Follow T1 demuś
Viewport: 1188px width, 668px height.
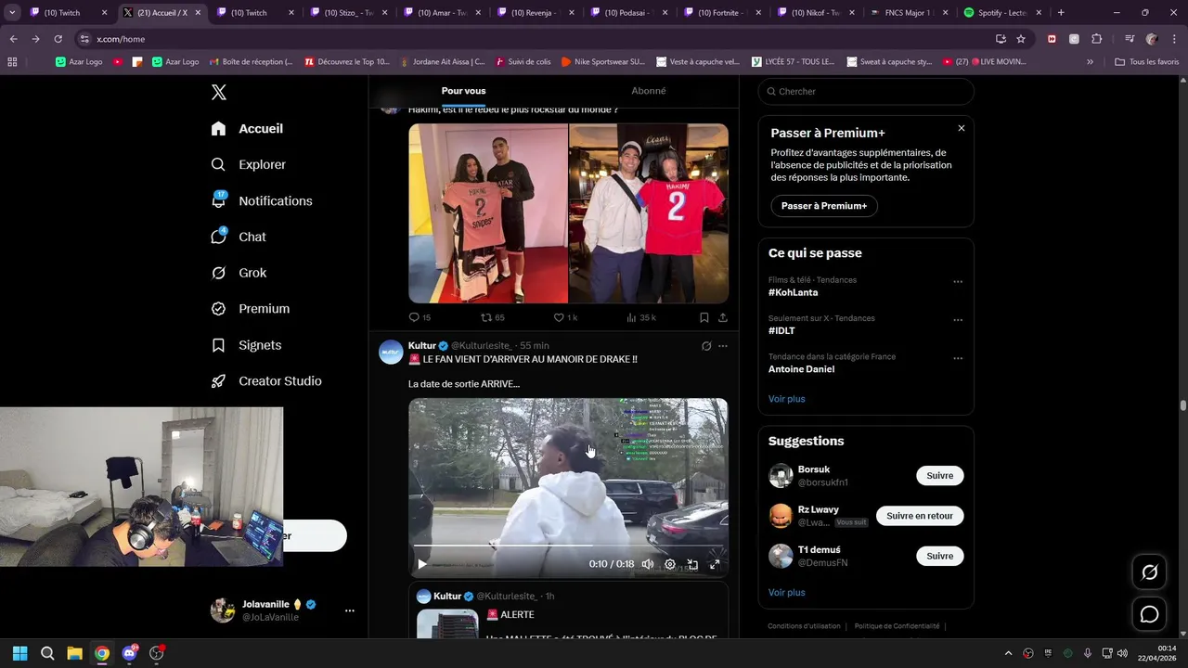940,556
